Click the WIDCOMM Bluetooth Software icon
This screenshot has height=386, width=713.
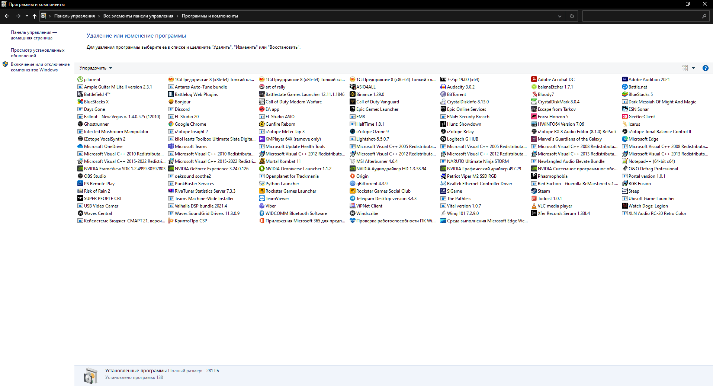(x=261, y=213)
